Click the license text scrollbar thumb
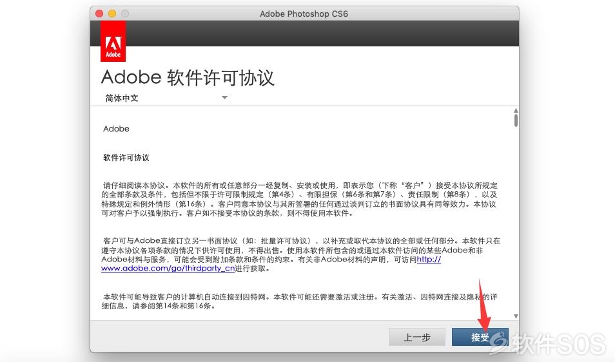Viewport: 615px width, 362px height. (516, 120)
